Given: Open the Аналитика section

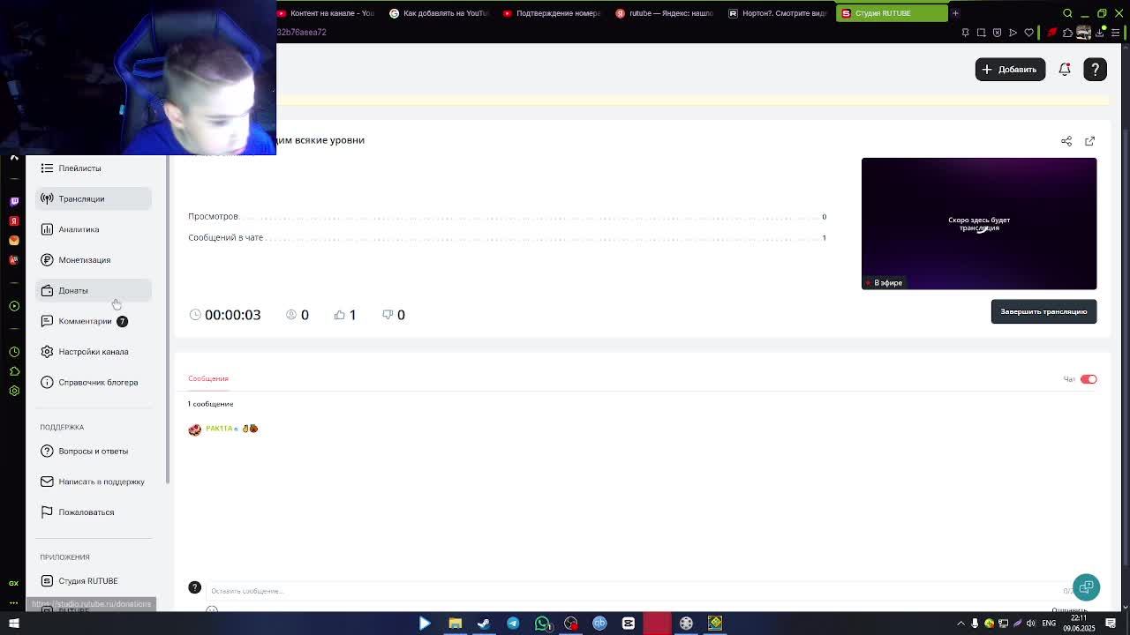Looking at the screenshot, I should click(x=94, y=229).
